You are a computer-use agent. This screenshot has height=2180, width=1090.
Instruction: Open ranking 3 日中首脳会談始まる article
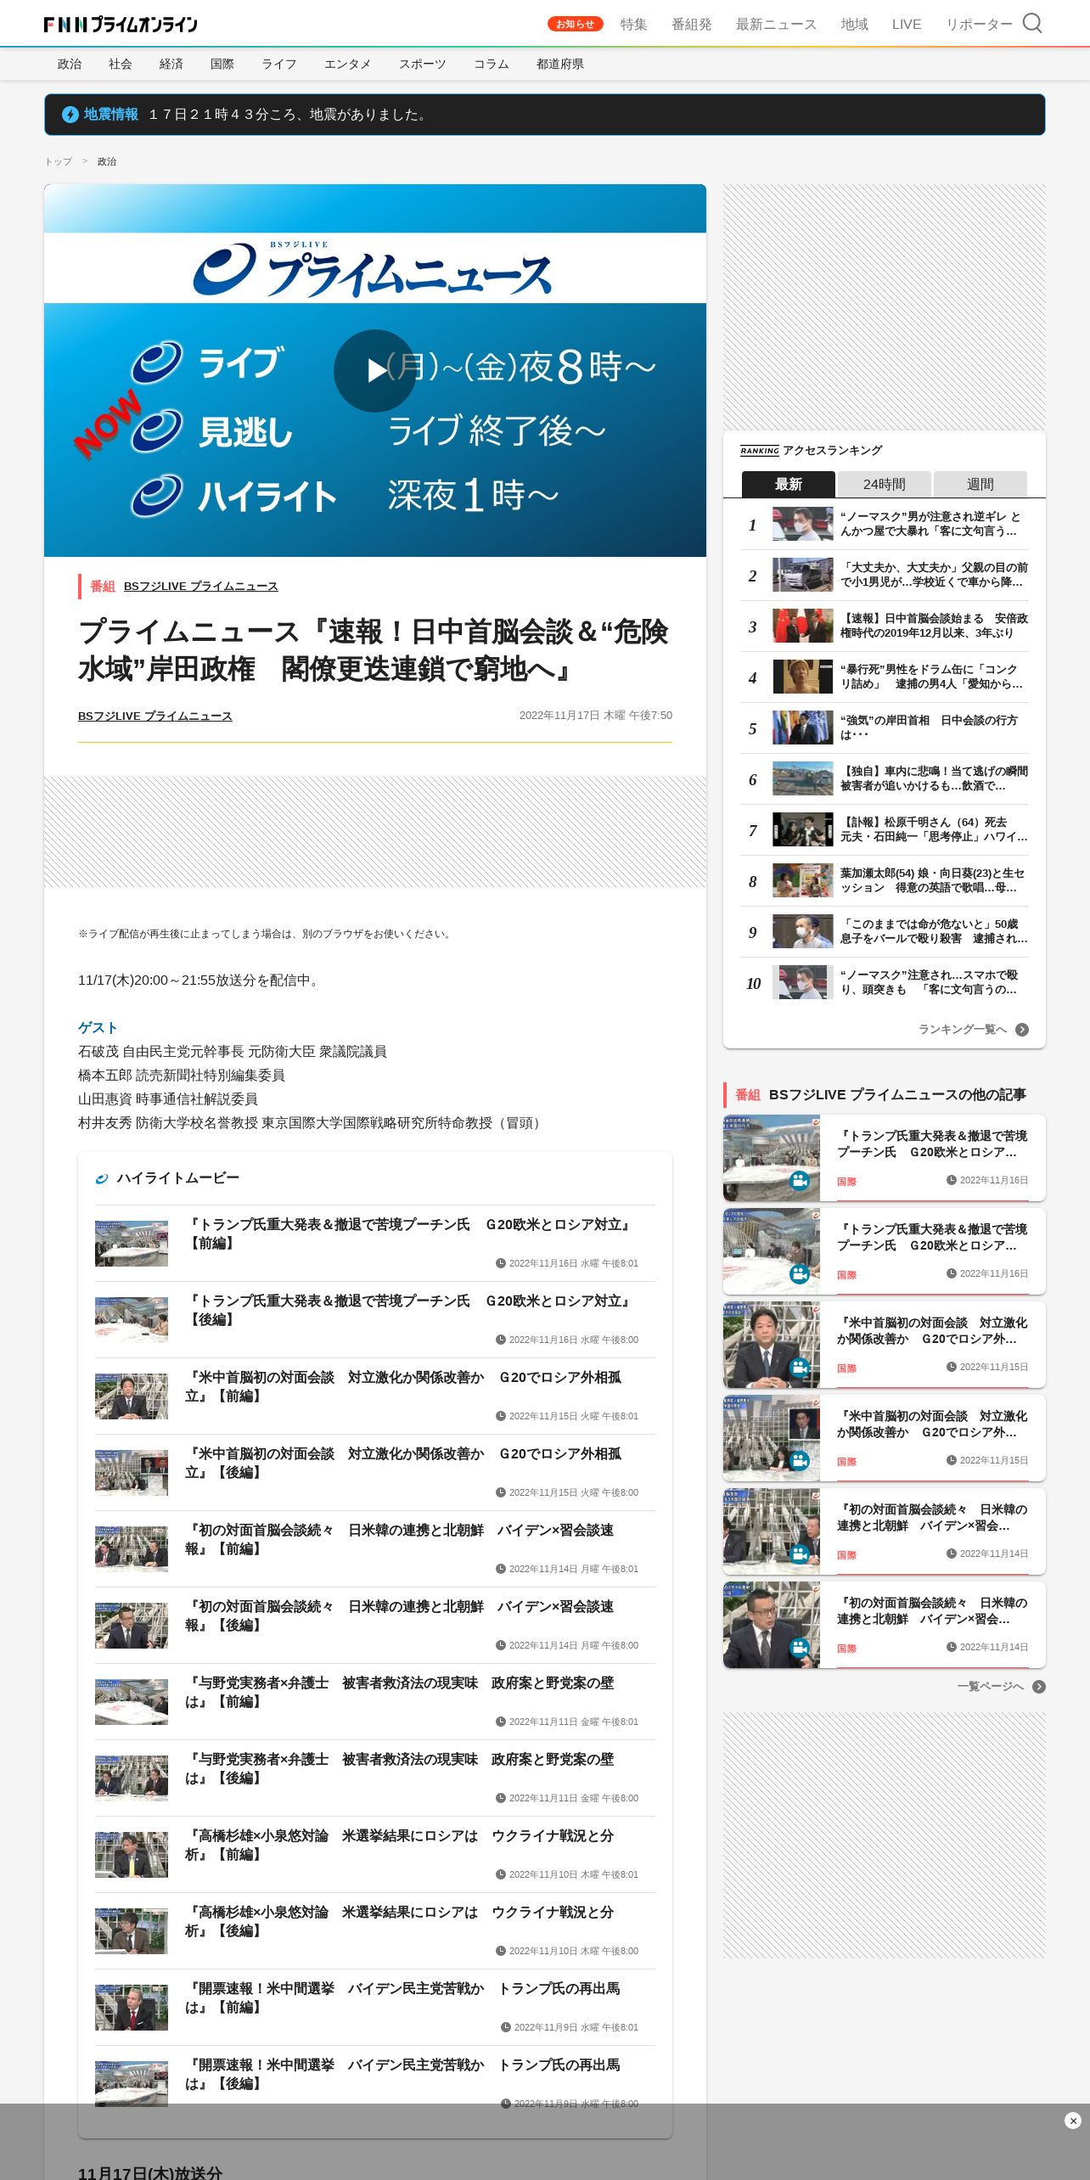pyautogui.click(x=885, y=626)
